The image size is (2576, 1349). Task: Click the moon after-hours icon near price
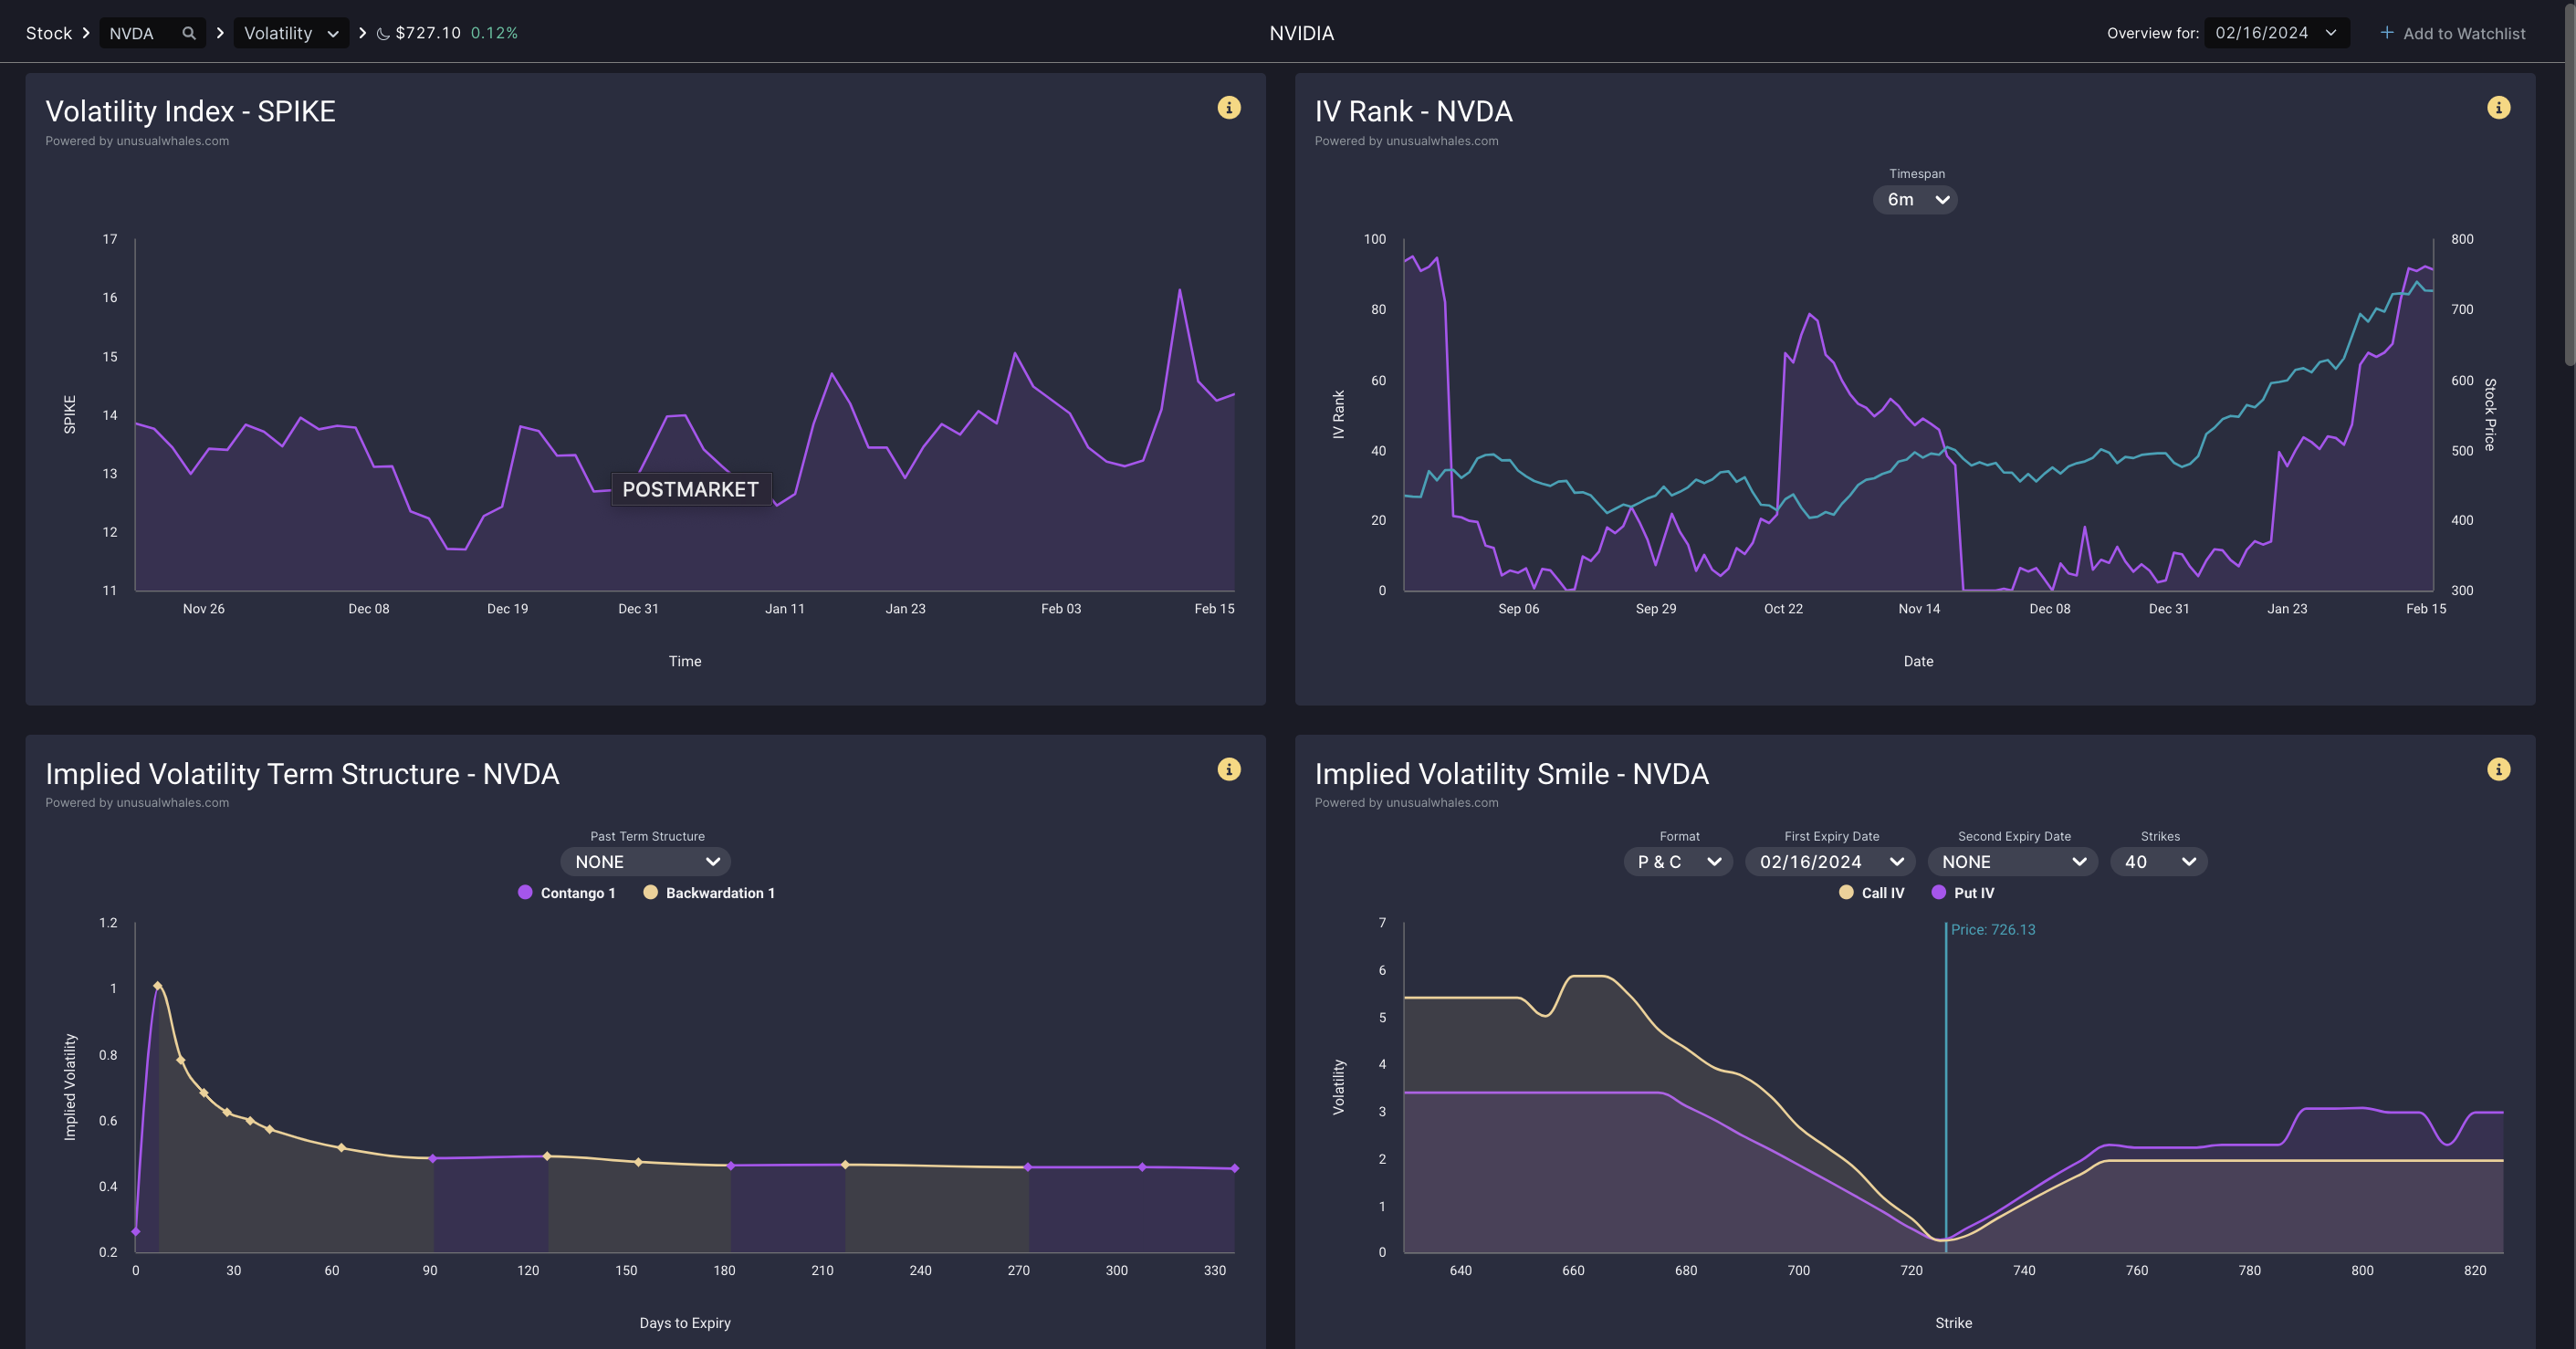pos(383,34)
